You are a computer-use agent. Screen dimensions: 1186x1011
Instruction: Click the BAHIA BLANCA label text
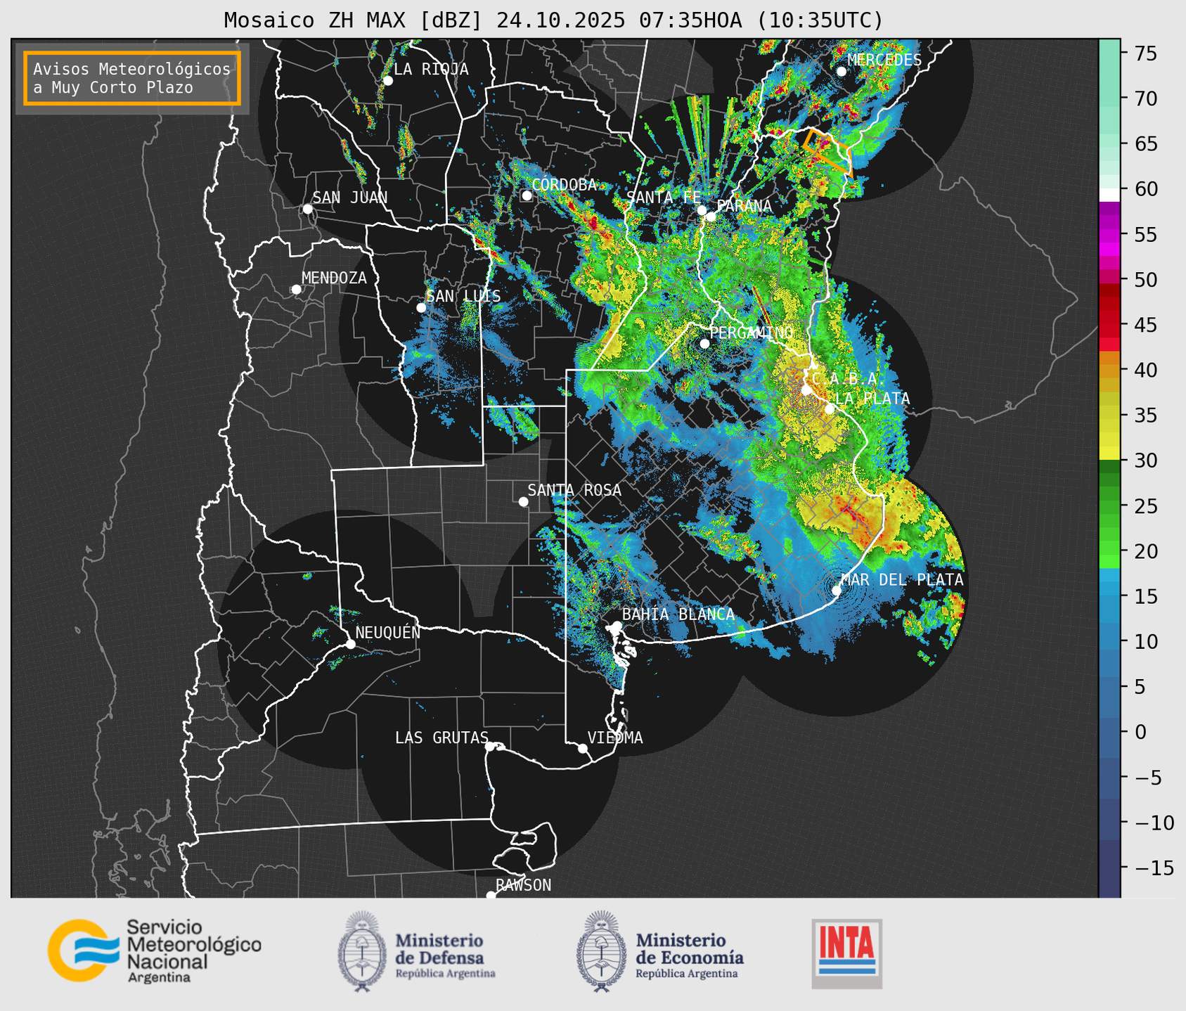coord(678,614)
